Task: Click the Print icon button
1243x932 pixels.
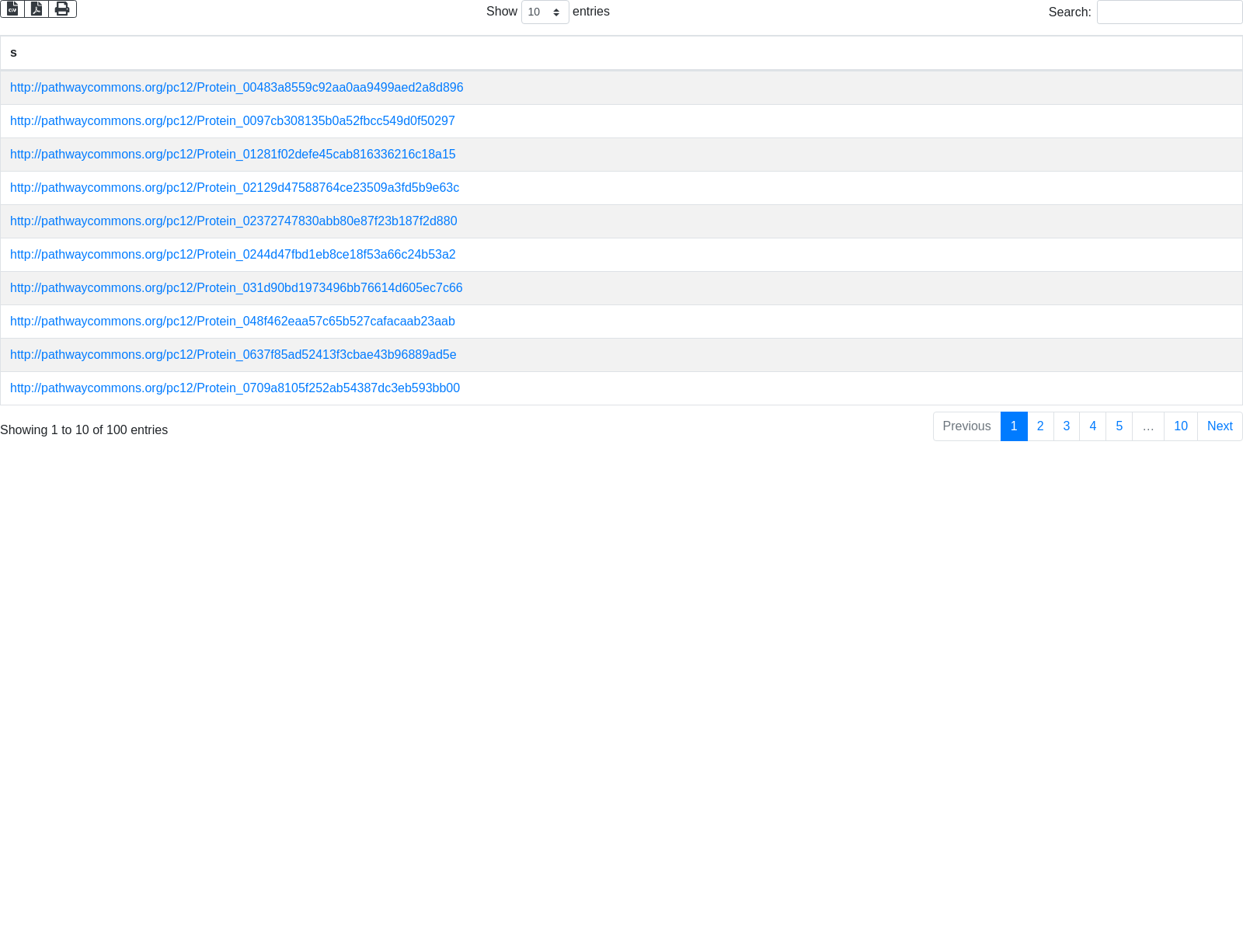Action: pos(62,9)
